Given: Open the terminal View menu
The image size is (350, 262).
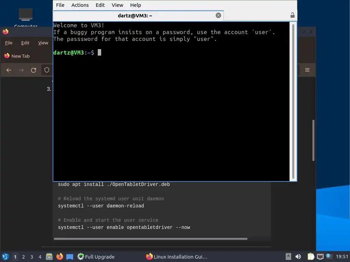Looking at the screenshot, I should point(118,5).
